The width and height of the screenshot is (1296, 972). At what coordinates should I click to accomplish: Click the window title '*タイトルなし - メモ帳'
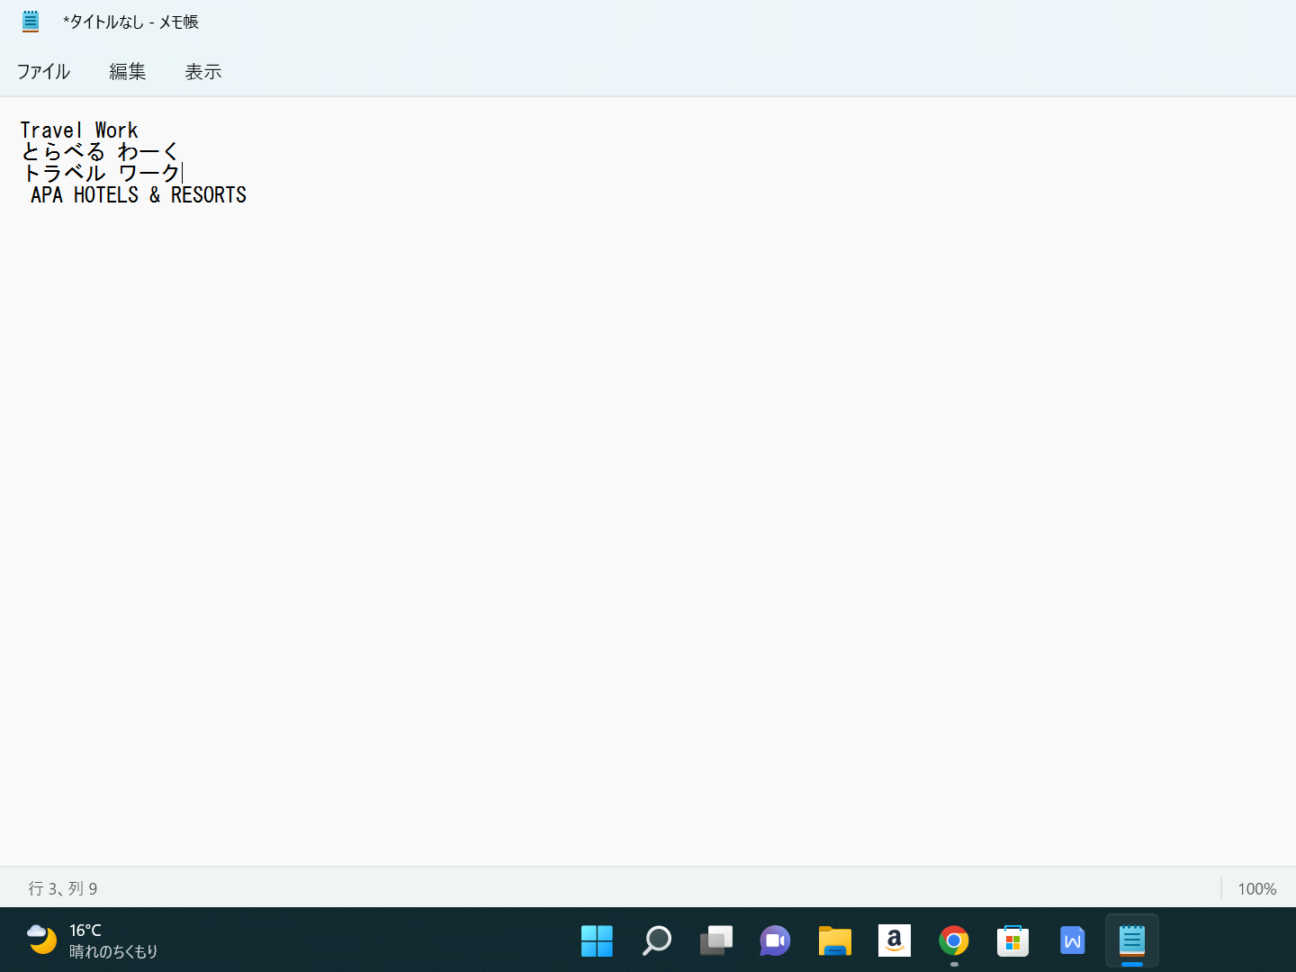click(x=130, y=22)
